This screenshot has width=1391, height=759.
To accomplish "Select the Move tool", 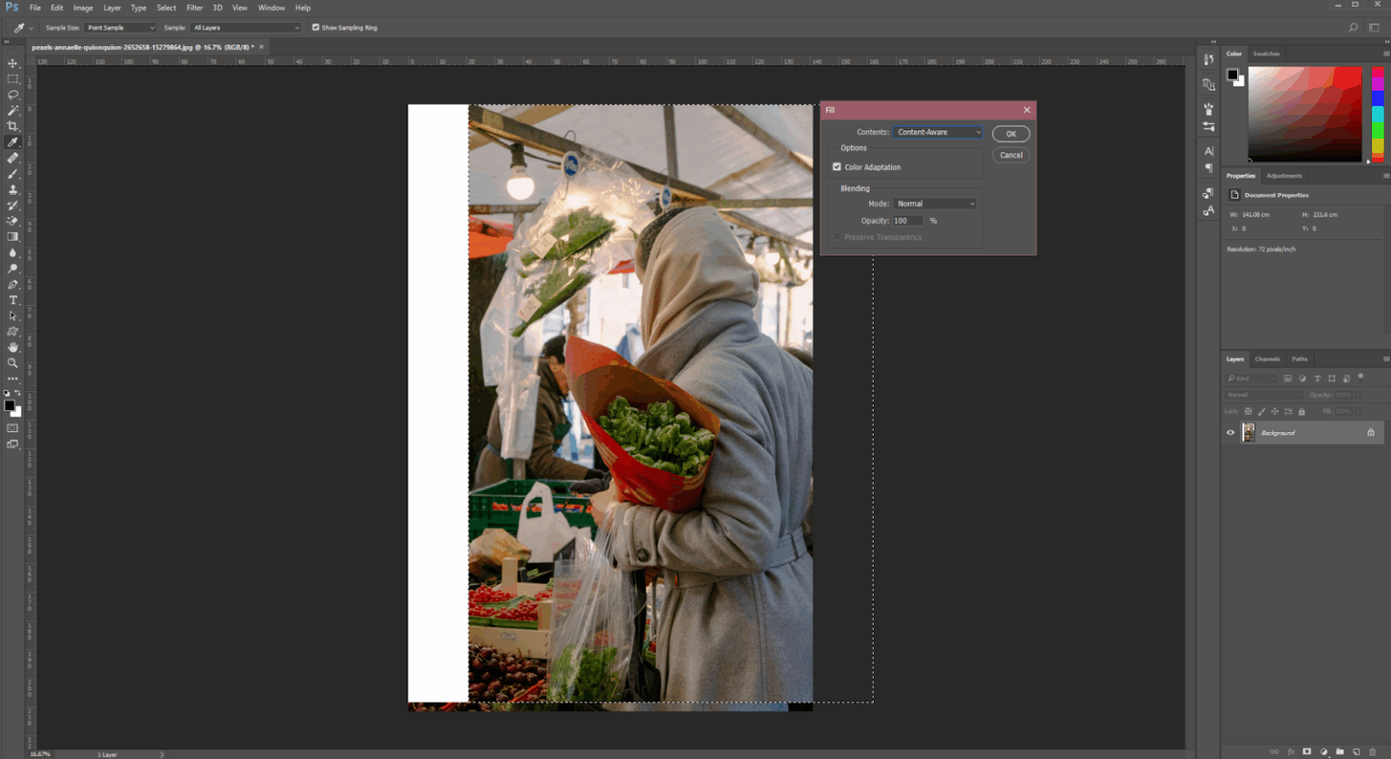I will coord(13,63).
